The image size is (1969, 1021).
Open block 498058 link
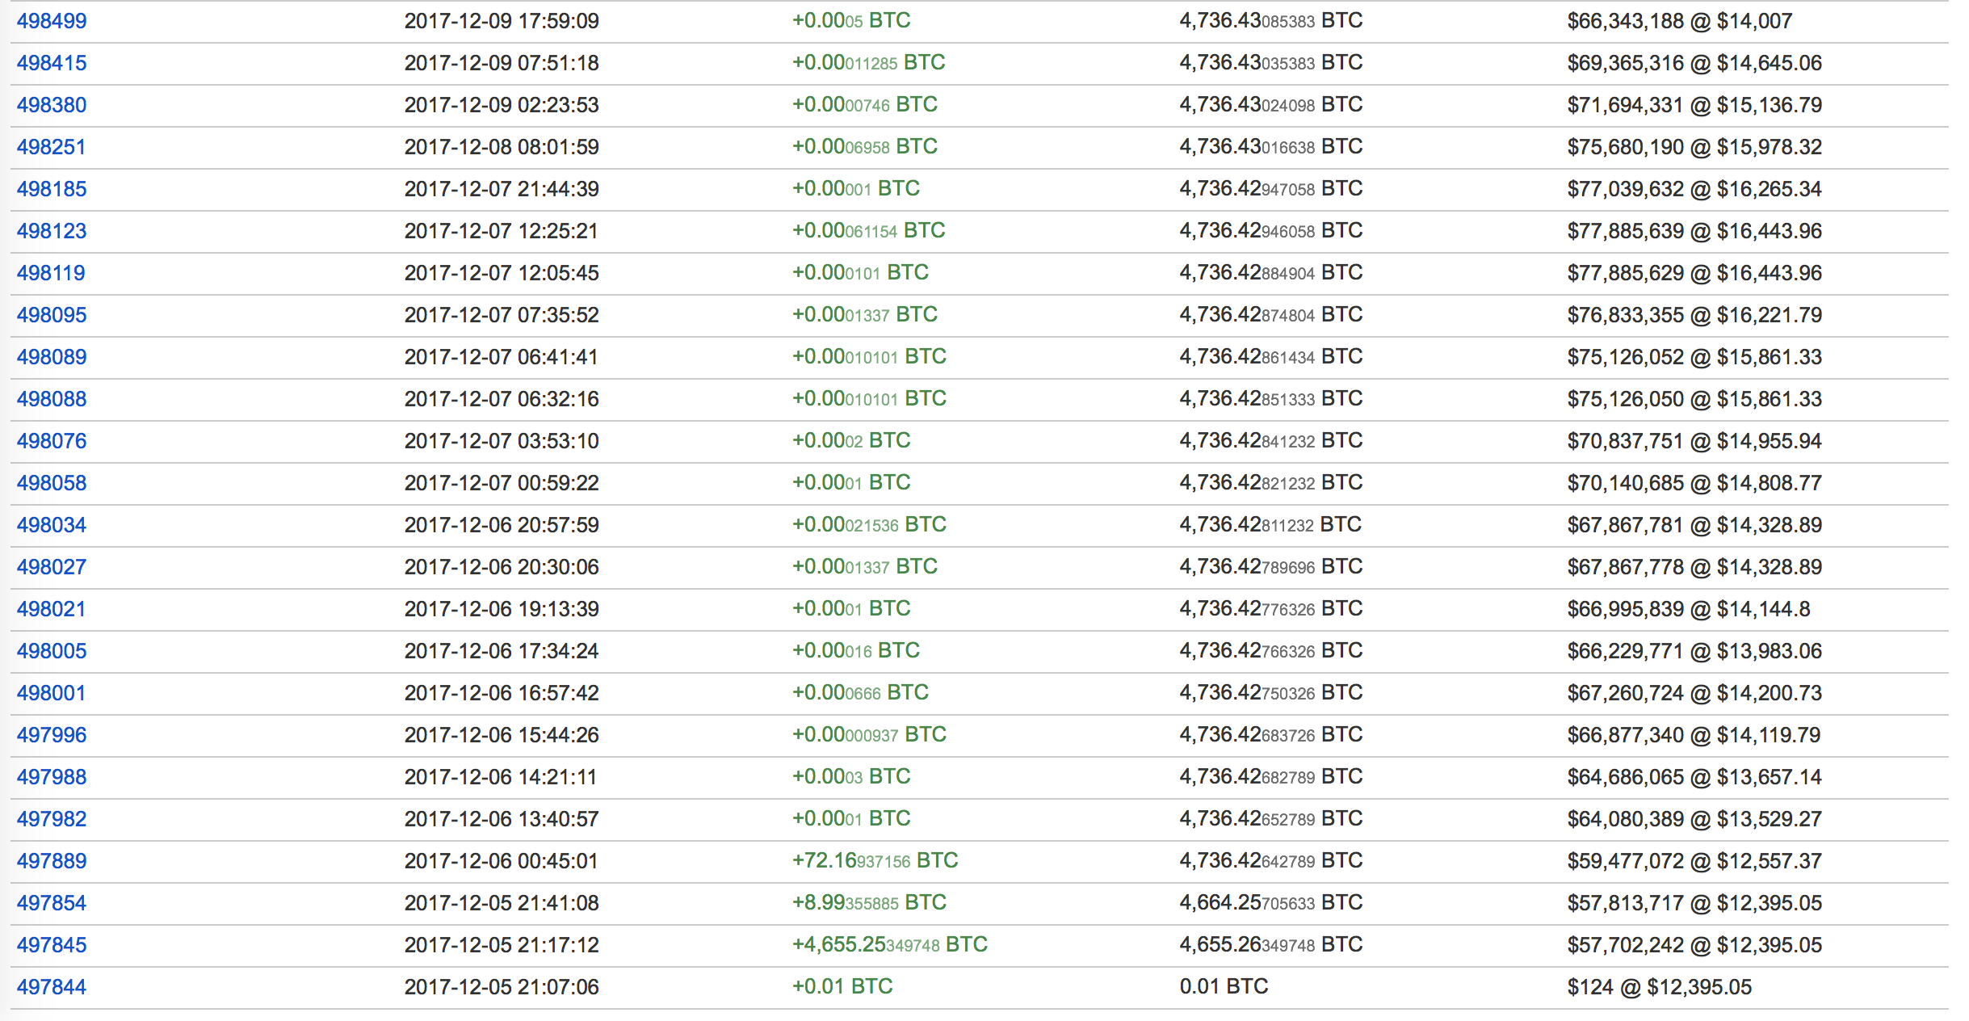[x=52, y=483]
